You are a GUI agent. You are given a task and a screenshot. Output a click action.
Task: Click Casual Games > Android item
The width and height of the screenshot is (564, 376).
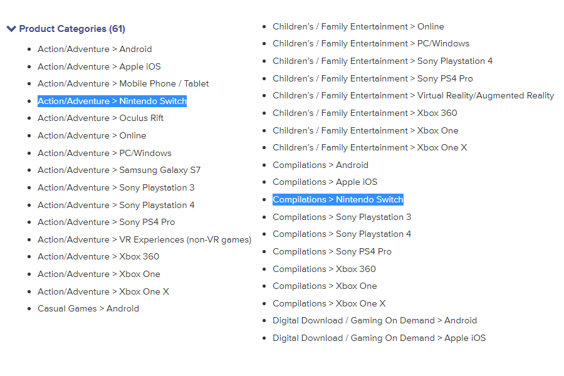click(x=88, y=308)
